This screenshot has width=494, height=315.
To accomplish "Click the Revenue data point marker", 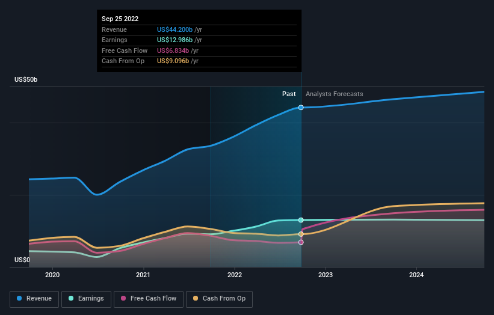I will coord(301,108).
